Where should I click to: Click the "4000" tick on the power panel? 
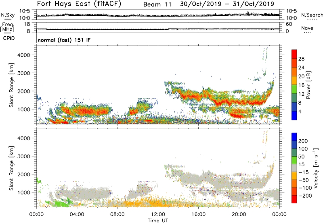(24, 55)
